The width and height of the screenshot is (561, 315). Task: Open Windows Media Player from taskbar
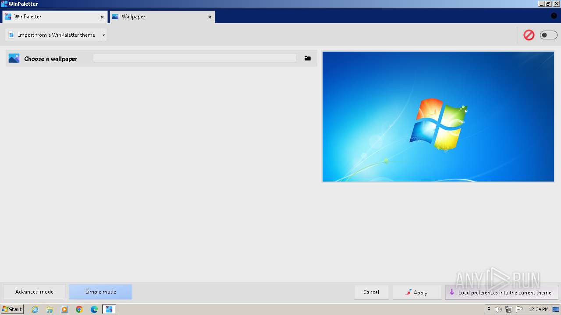pyautogui.click(x=64, y=309)
